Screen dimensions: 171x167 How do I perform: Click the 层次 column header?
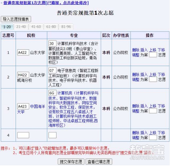pos(106,35)
